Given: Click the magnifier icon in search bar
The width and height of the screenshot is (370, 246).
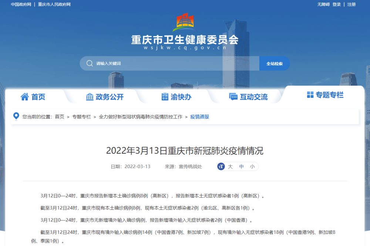Looking at the screenshot, I should tap(90, 64).
